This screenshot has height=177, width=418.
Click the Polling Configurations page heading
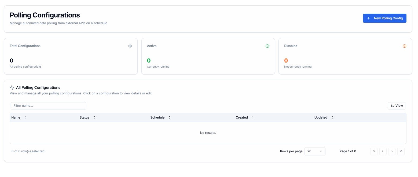[x=45, y=15]
